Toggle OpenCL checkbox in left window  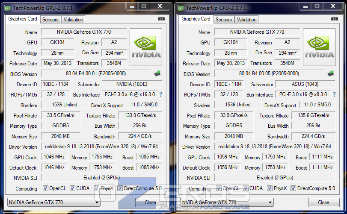click(x=46, y=188)
